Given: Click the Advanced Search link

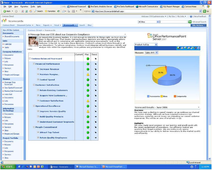Looking at the screenshot, I should pos(199,22).
